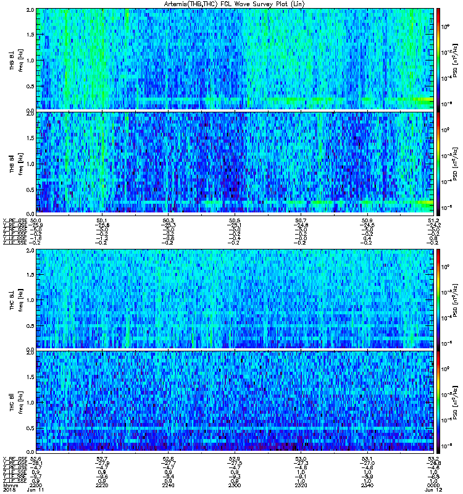Click the time label '2240' on bottom axis
Image resolution: width=463 pixels, height=494 pixels.
point(168,485)
